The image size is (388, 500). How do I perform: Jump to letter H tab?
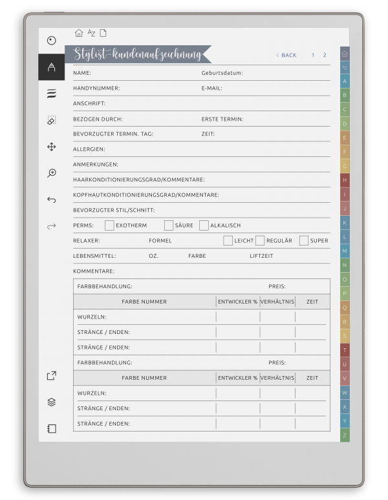345,180
